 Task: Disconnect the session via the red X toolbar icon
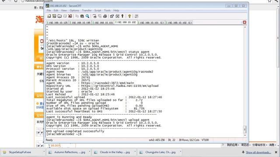(x=70, y=16)
